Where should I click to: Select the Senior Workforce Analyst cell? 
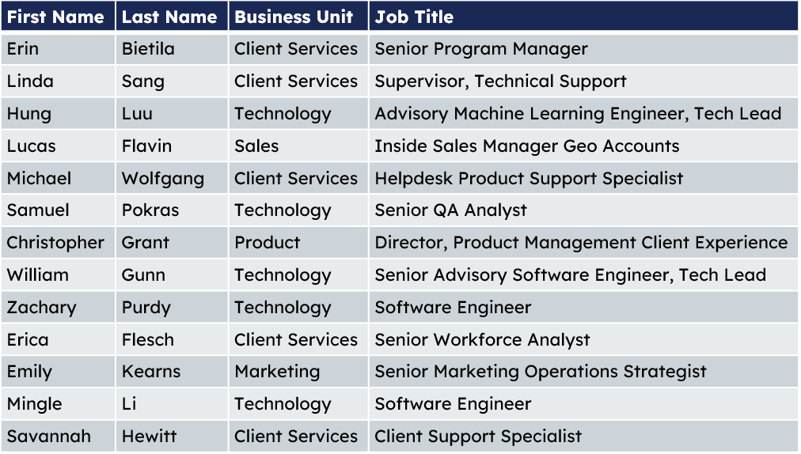click(583, 339)
